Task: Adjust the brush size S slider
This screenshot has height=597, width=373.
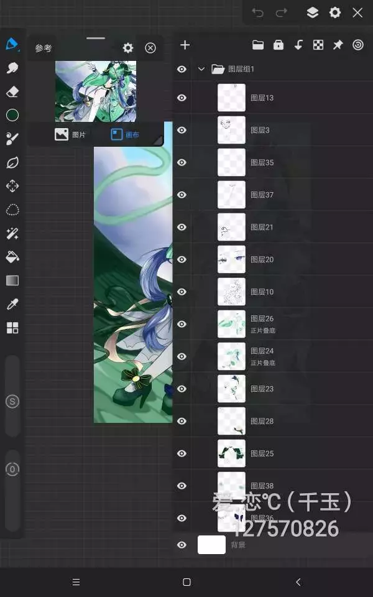Action: coord(12,396)
